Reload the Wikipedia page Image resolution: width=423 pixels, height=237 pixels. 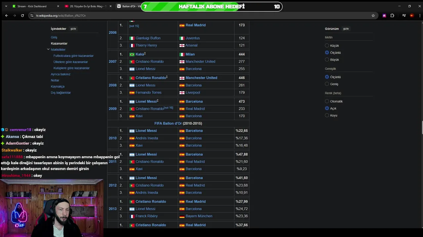pos(22,15)
